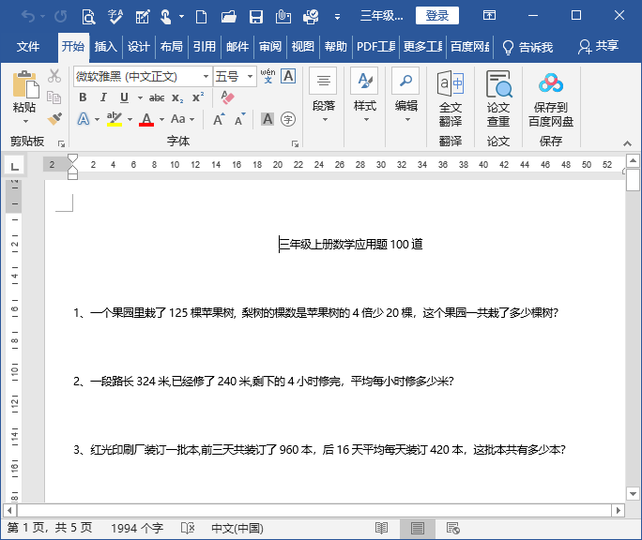Run the spelling and grammar check icon

coord(115,16)
